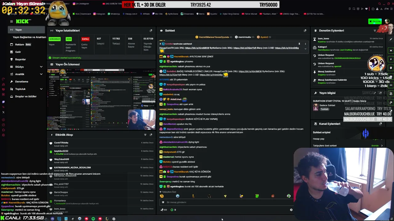Click the green points counter icon
This screenshot has width=394, height=221.
pos(172,210)
